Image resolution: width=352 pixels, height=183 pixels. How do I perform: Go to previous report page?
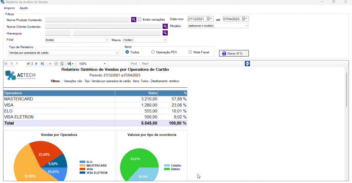point(11,64)
